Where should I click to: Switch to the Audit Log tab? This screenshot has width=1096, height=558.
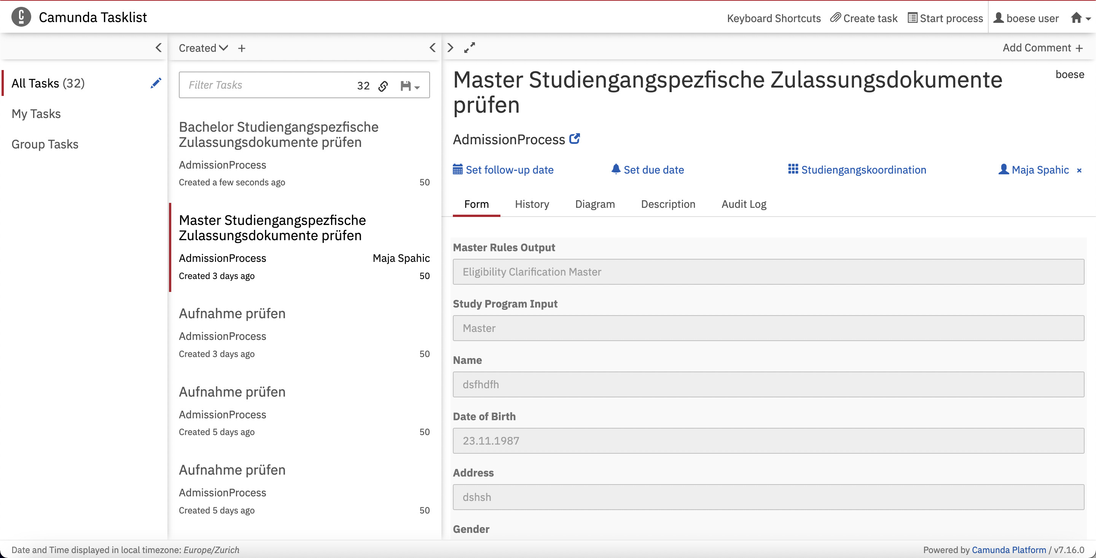pyautogui.click(x=743, y=204)
